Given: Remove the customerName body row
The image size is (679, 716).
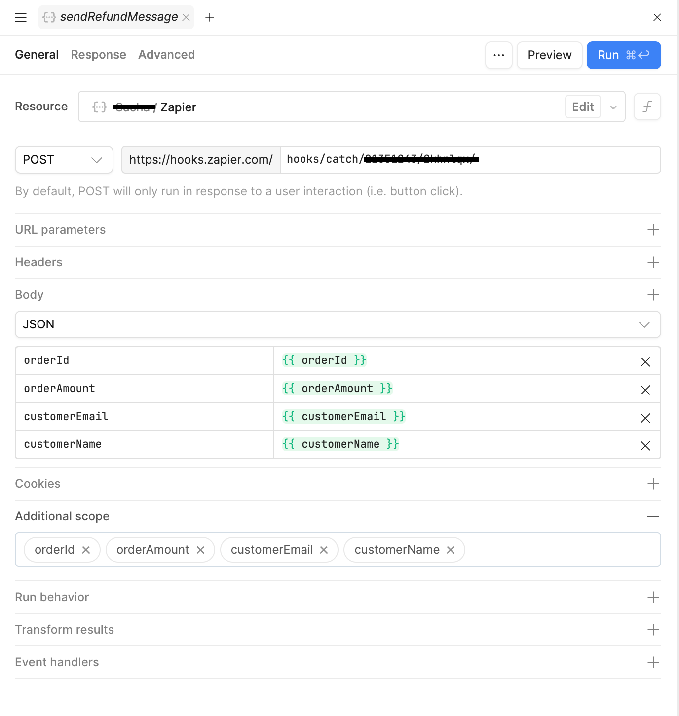Looking at the screenshot, I should pos(645,446).
